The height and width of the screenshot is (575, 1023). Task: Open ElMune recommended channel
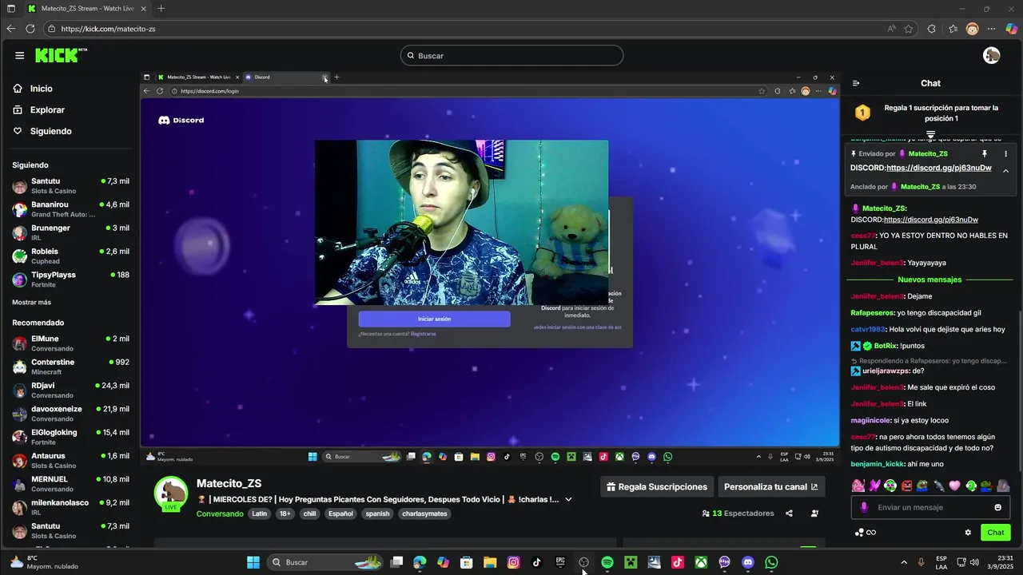(x=71, y=343)
